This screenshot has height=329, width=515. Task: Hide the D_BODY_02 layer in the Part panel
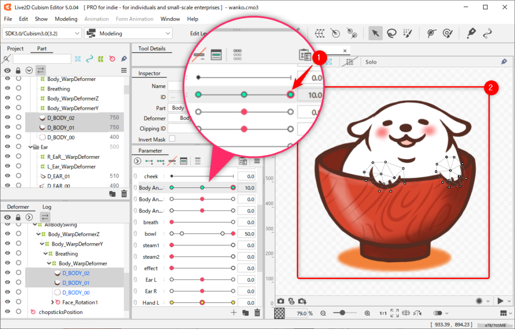8,118
